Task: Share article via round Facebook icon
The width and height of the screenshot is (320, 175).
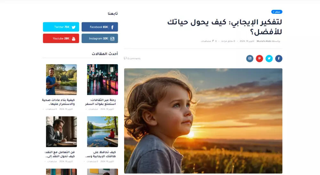Action: pos(279,58)
